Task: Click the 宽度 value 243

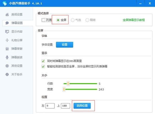Action: coord(101,89)
